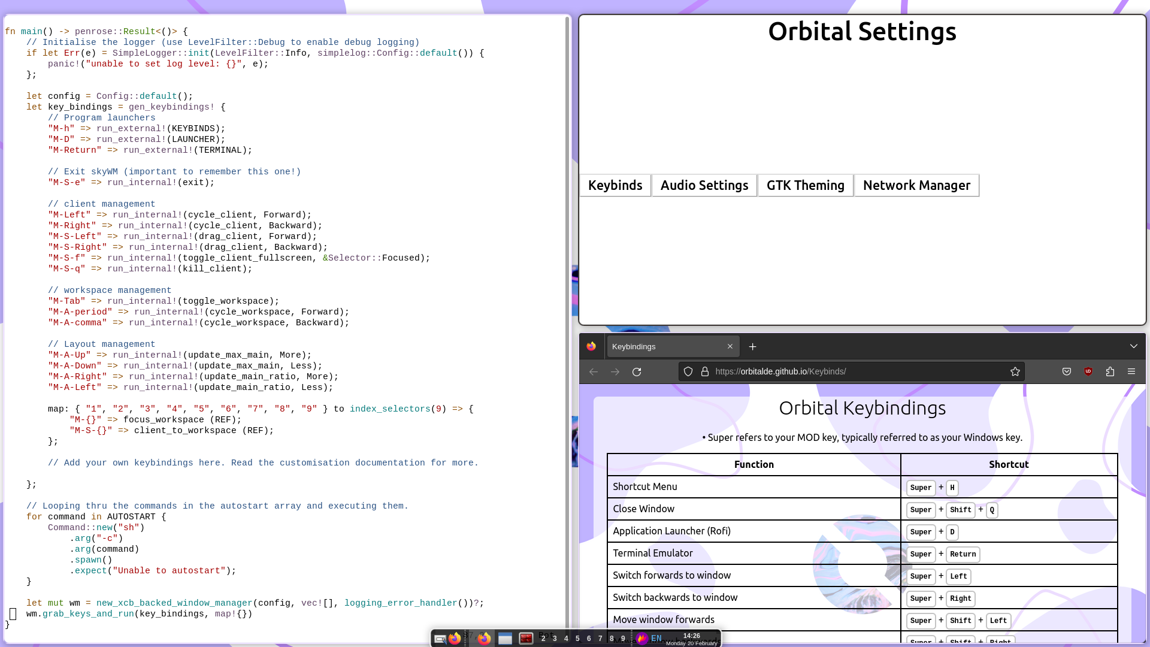Click the EN keyboard layout indicator
The width and height of the screenshot is (1150, 647).
click(x=656, y=639)
